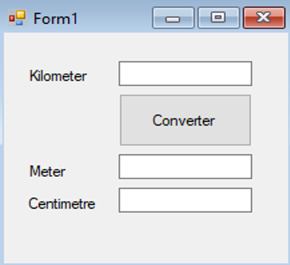The image size is (290, 265).
Task: Click the empty space between Kilometer and Meter labels
Action: (58, 123)
